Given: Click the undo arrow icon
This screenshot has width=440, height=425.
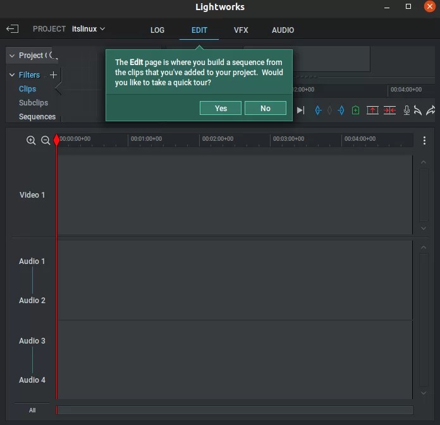Looking at the screenshot, I should 418,111.
